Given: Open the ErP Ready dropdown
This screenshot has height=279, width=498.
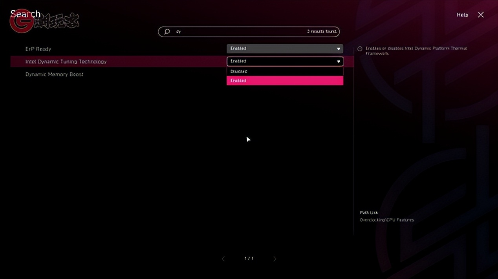Looking at the screenshot, I should [x=285, y=49].
